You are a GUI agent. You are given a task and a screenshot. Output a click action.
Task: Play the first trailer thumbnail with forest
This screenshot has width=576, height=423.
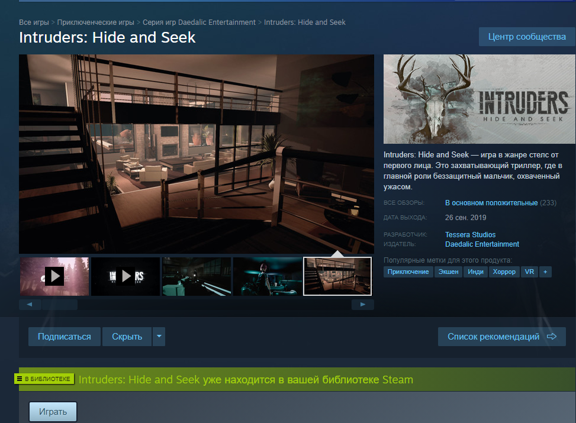(54, 276)
